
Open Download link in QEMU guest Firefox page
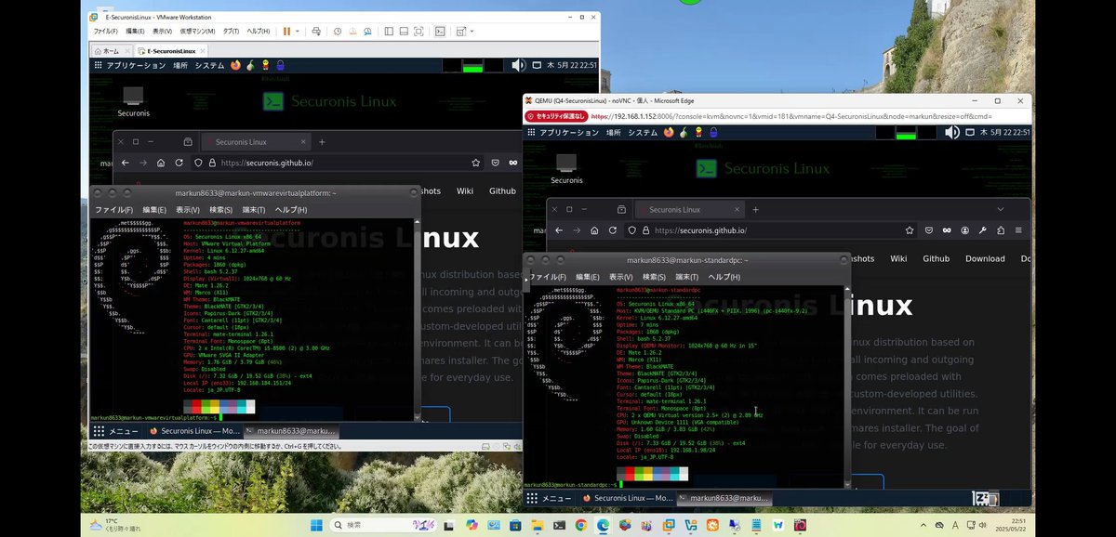(985, 258)
